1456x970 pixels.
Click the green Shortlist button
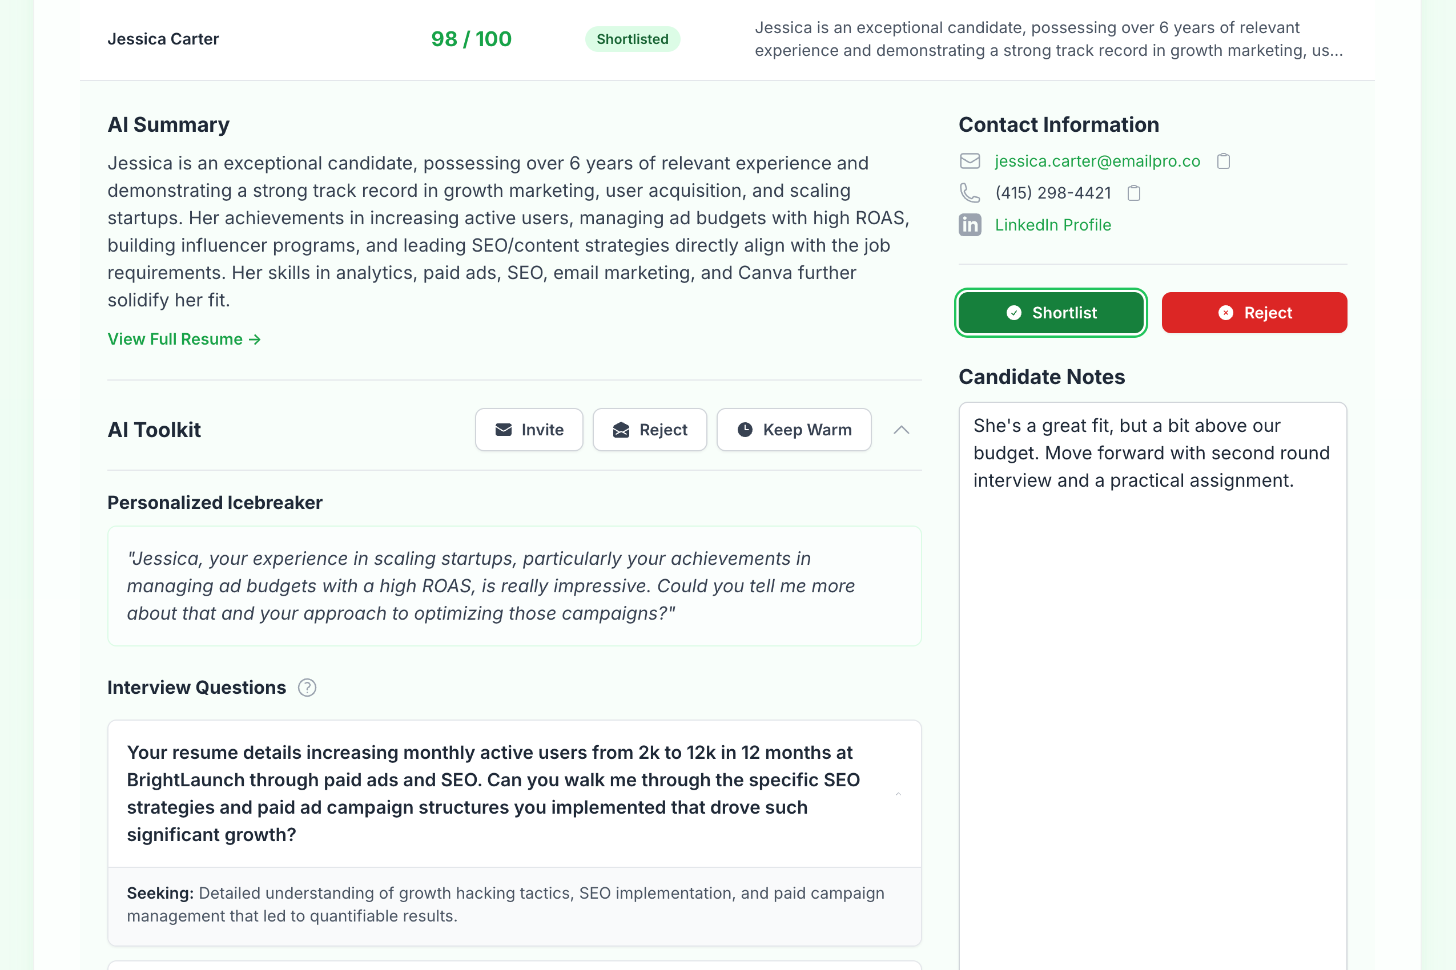(x=1051, y=313)
